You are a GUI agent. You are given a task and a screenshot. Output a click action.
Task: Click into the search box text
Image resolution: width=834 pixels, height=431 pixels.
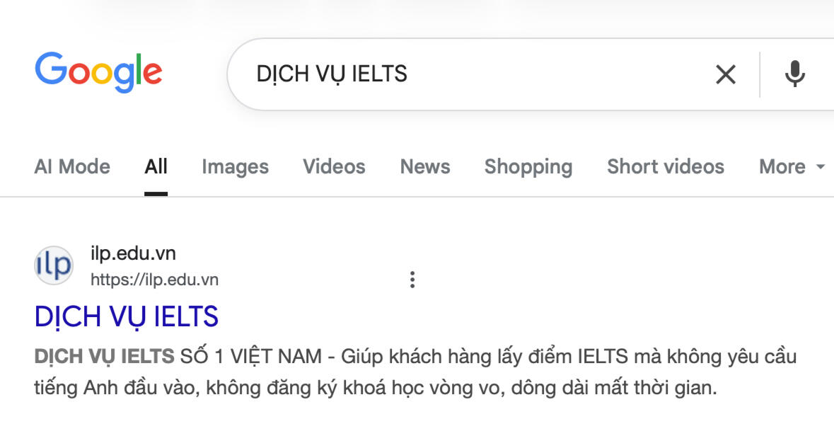tap(332, 74)
